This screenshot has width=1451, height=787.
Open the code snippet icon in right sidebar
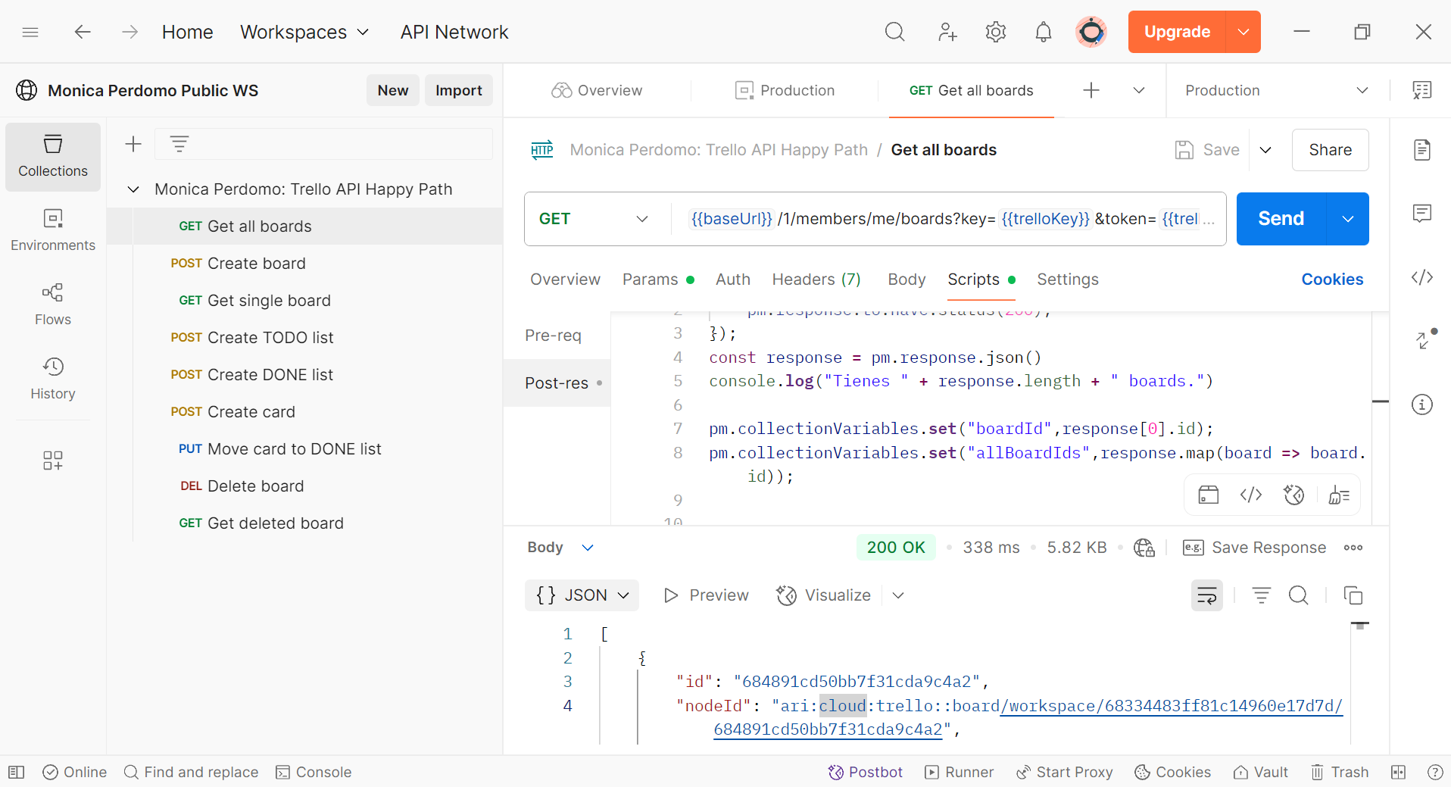pyautogui.click(x=1422, y=277)
